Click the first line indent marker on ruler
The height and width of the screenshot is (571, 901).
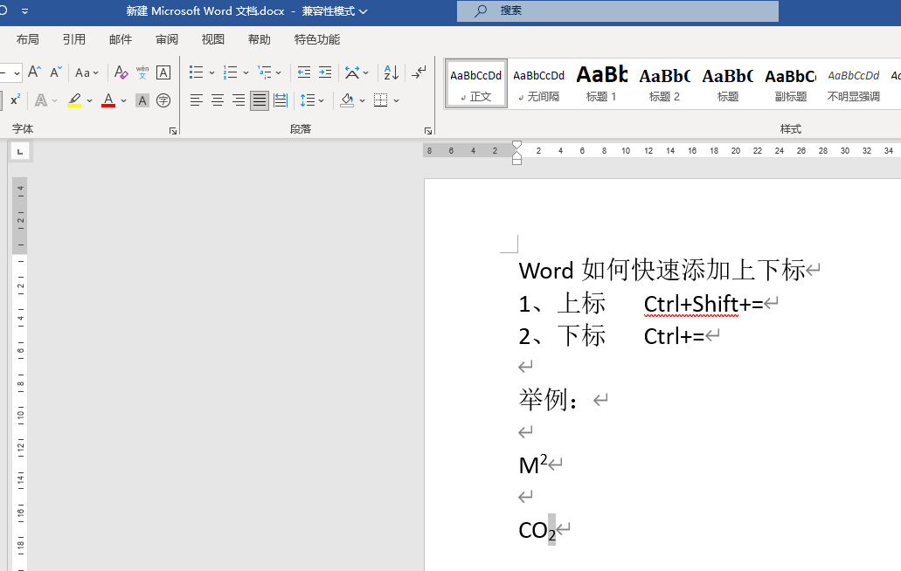[516, 145]
